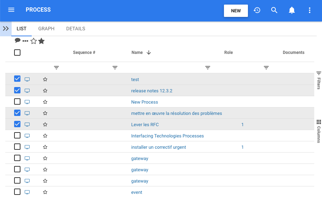Image resolution: width=322 pixels, height=197 pixels.
Task: Switch to the DETAILS tab
Action: 75,29
